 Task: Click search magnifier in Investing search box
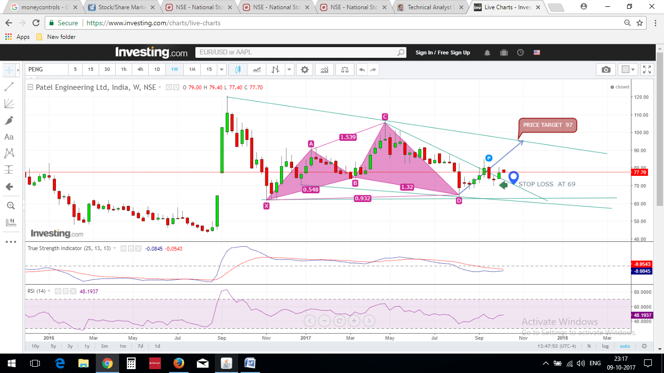pyautogui.click(x=401, y=52)
